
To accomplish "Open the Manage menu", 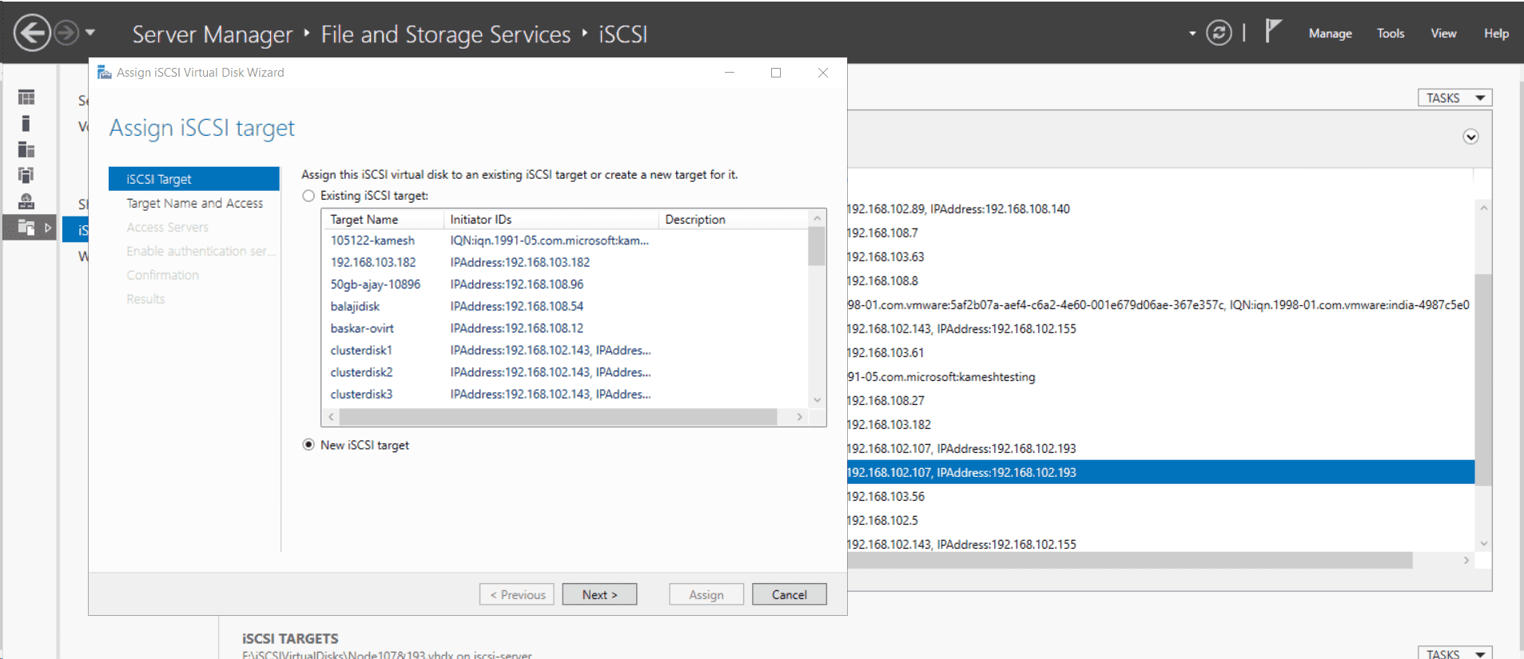I will click(x=1330, y=34).
